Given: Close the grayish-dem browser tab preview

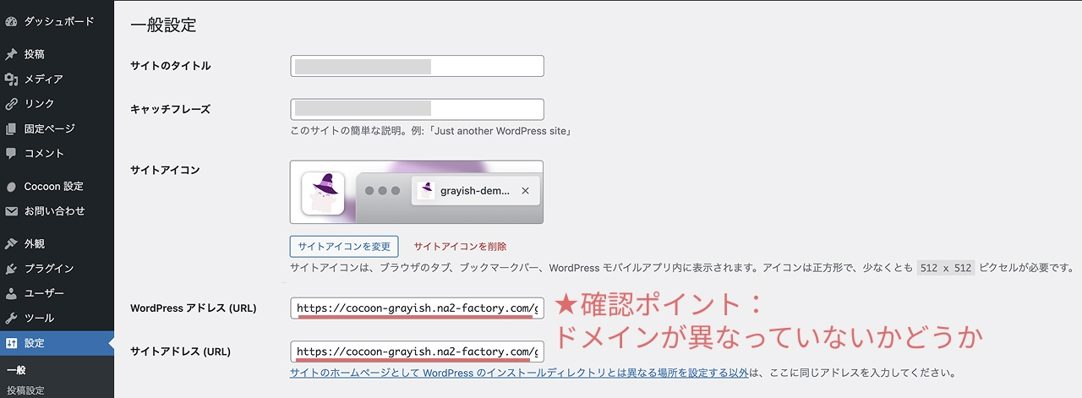Looking at the screenshot, I should click(525, 191).
